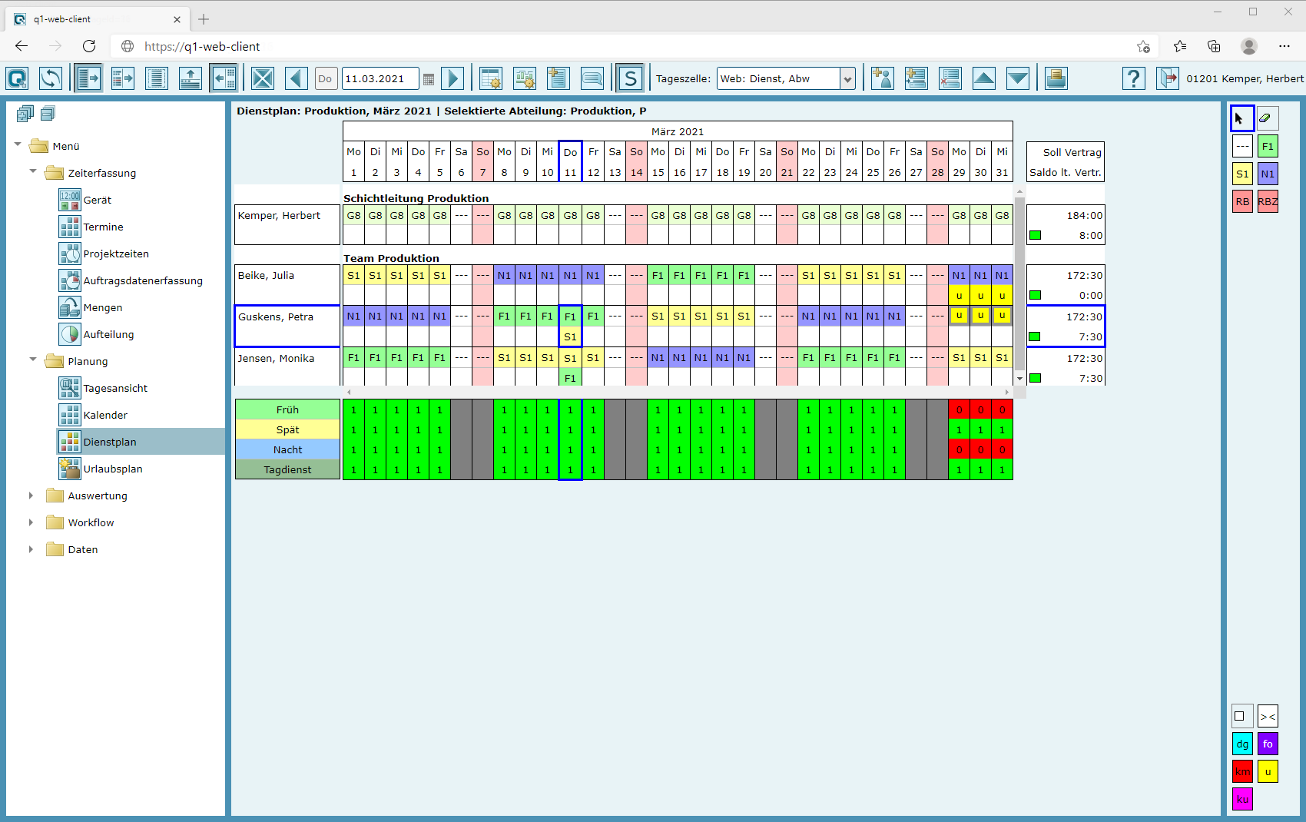Click the logout door icon
The width and height of the screenshot is (1306, 822).
coord(1167,78)
